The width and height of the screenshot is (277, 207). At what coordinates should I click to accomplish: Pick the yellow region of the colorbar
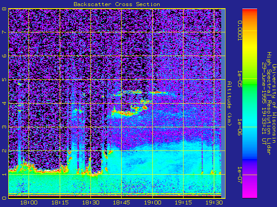coord(250,47)
